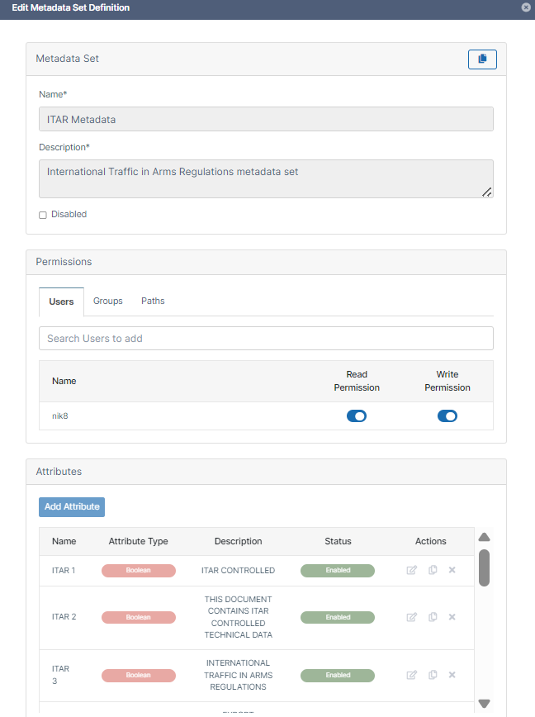This screenshot has width=535, height=717.
Task: Toggle Read Permission for nik8
Action: pos(357,416)
